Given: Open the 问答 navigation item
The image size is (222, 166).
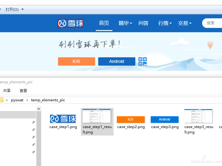Looking at the screenshot, I should [x=143, y=23].
